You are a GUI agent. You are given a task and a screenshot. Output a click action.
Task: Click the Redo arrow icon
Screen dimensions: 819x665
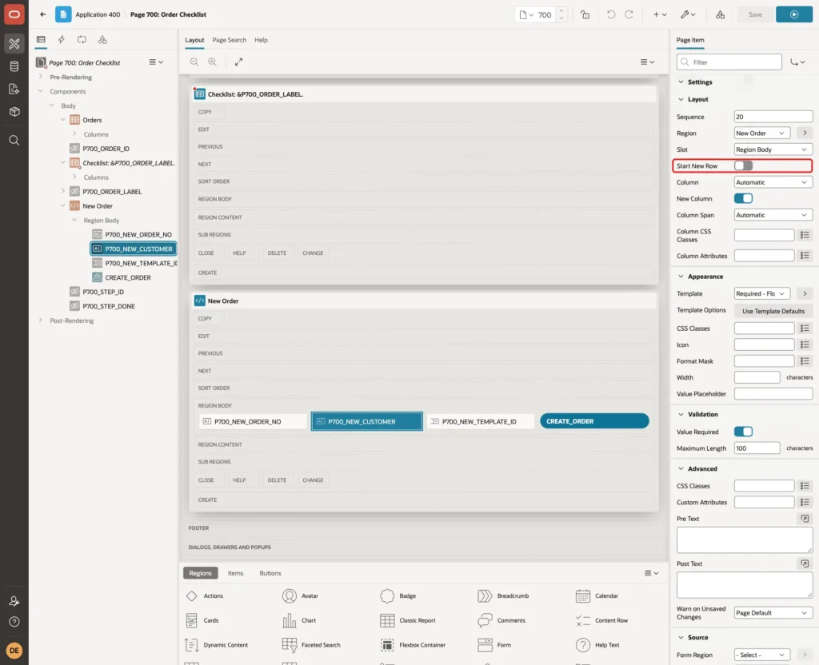(x=629, y=14)
